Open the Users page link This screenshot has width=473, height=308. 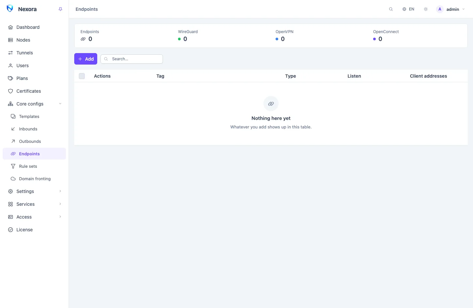coord(34,66)
